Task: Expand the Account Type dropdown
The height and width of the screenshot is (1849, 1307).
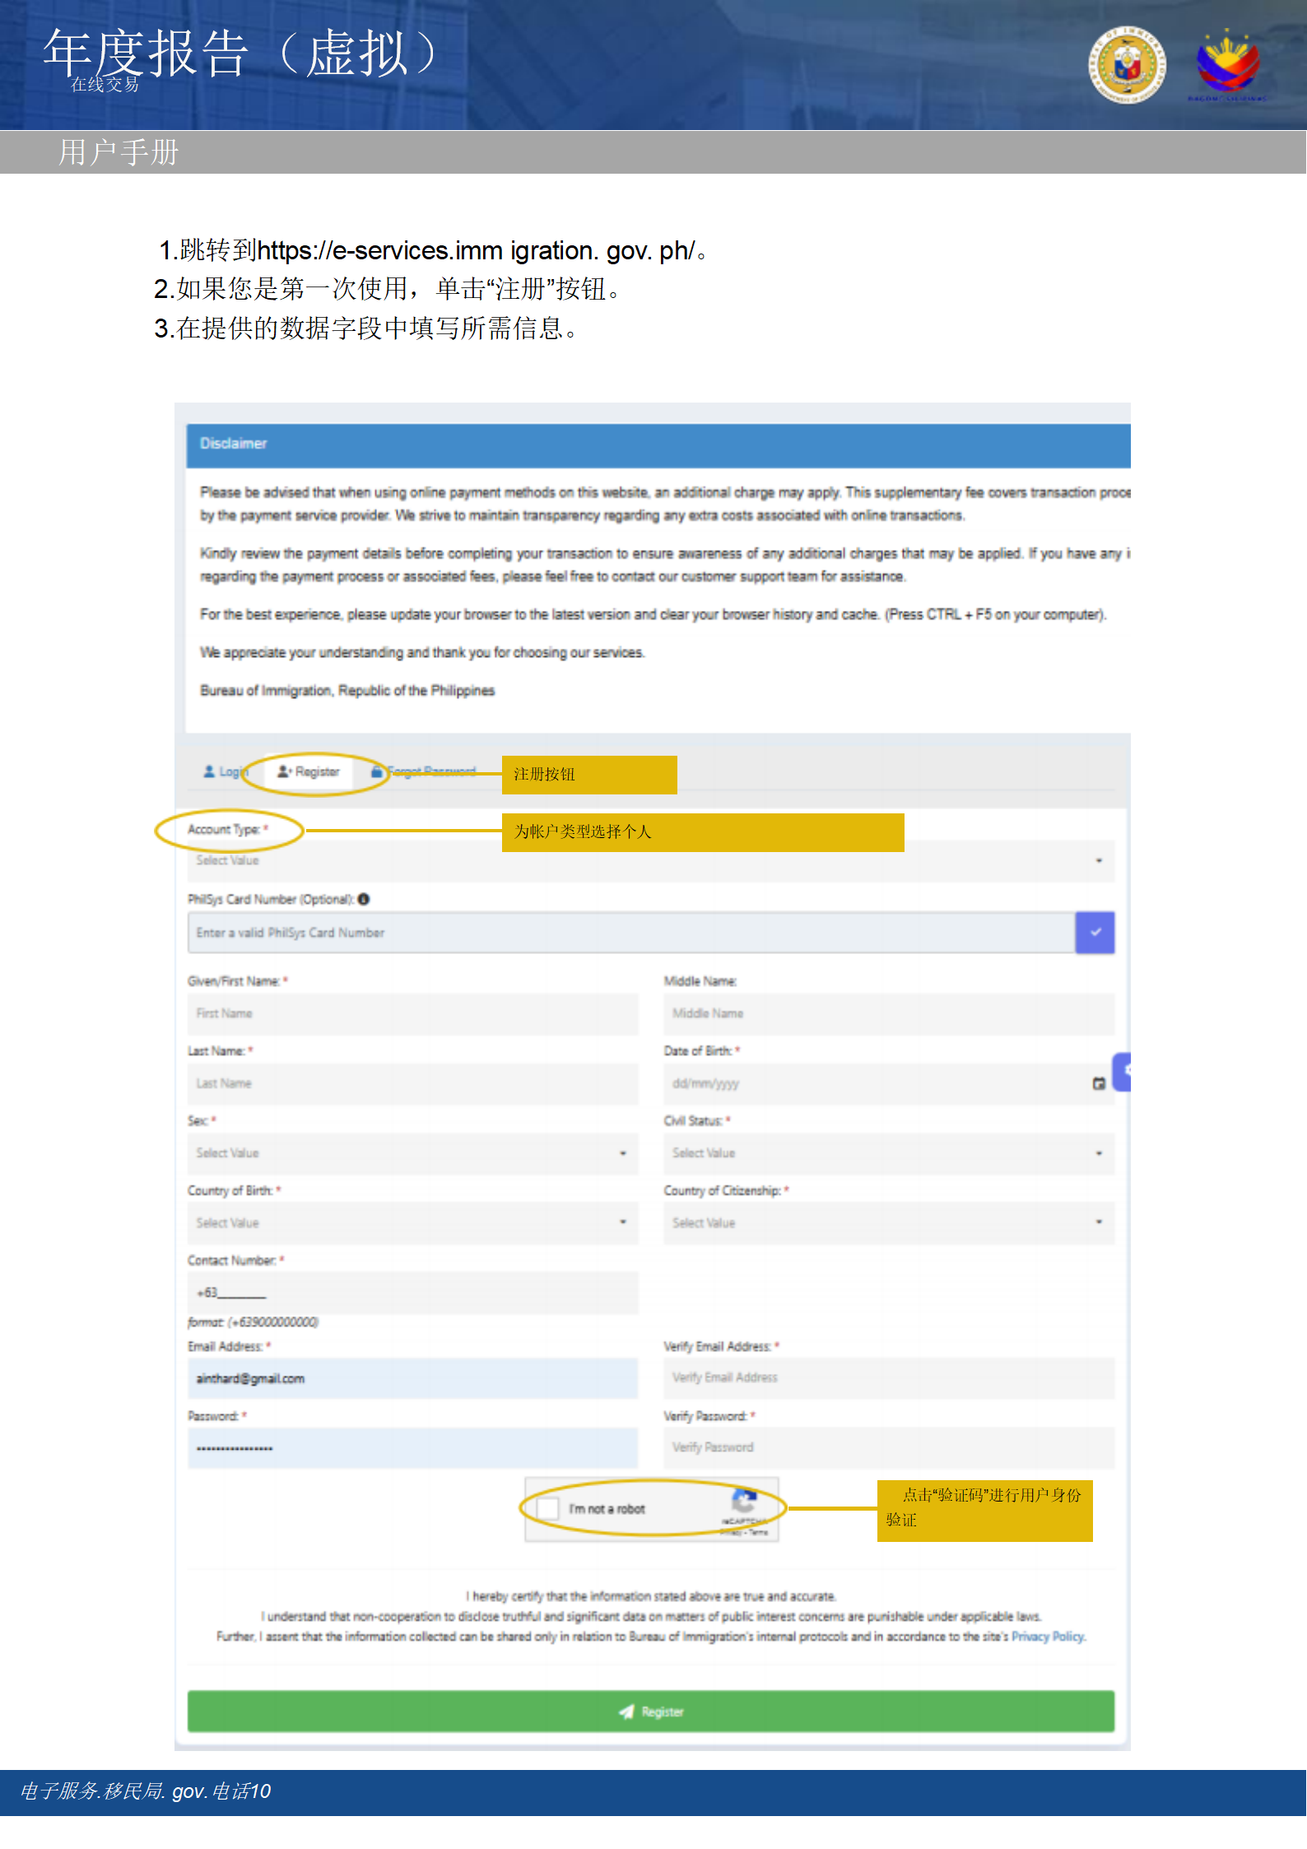Action: click(x=651, y=860)
